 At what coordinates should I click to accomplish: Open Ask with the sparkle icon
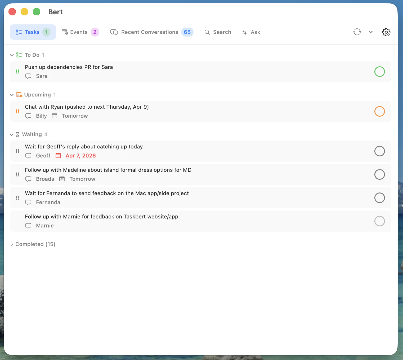[x=245, y=32]
